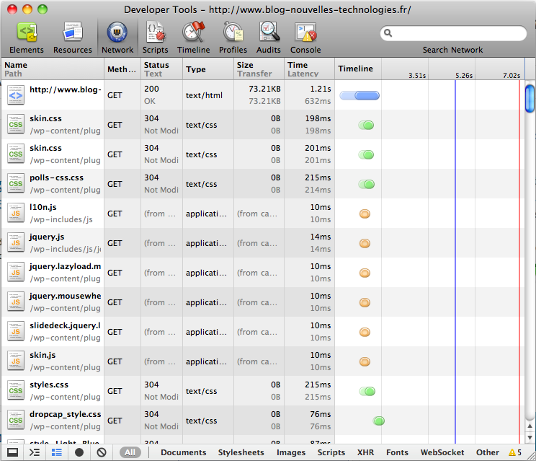This screenshot has width=536, height=461.
Task: Sort by the Timeline column header
Action: click(357, 69)
